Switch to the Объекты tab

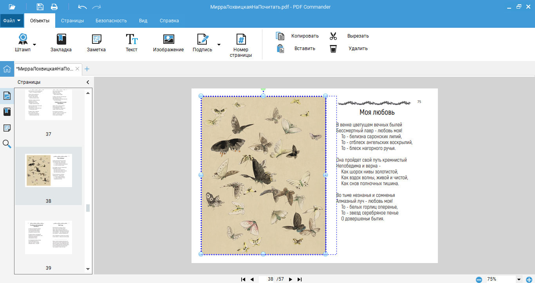[x=40, y=21]
